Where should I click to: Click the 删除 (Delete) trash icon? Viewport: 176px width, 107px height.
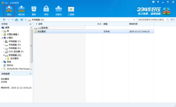34,11
